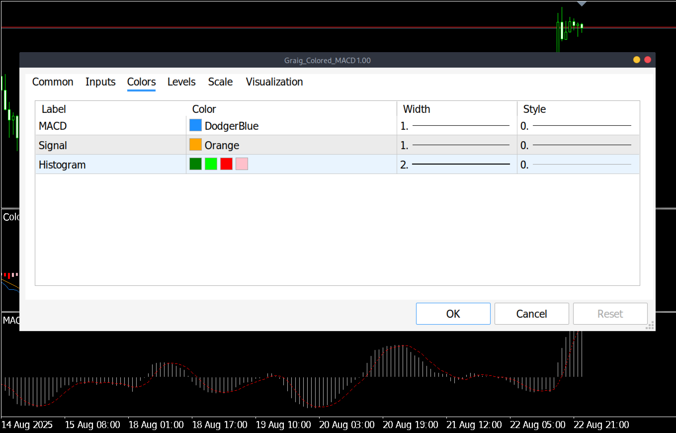The image size is (676, 433).
Task: Pick the bright lime Histogram color swatch
Action: pyautogui.click(x=211, y=164)
